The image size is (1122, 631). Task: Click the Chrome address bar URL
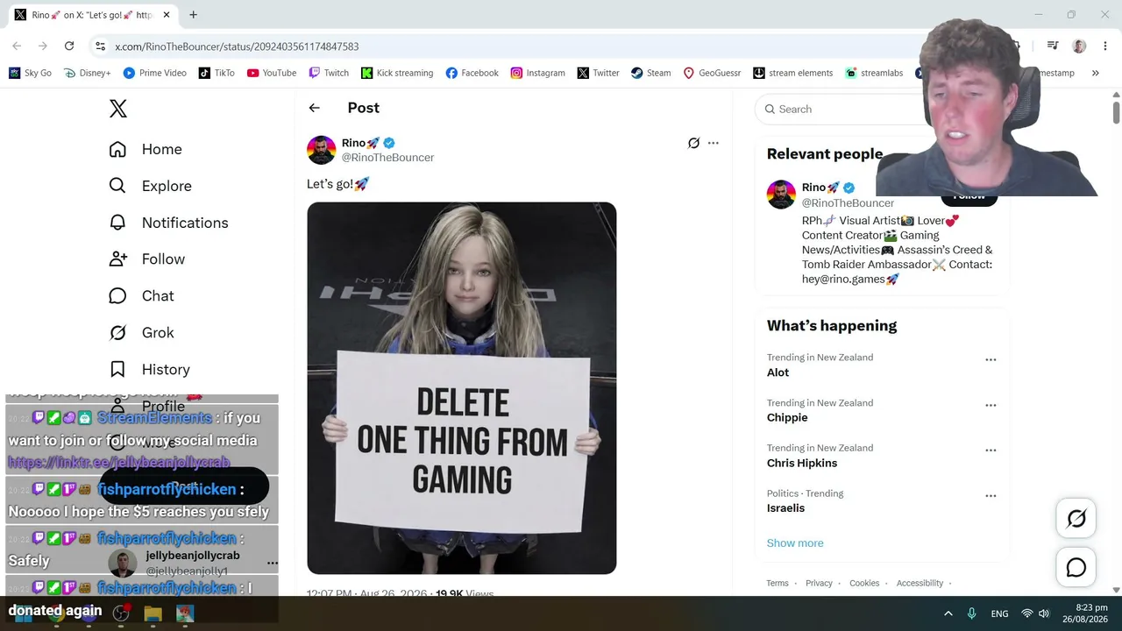tap(237, 46)
